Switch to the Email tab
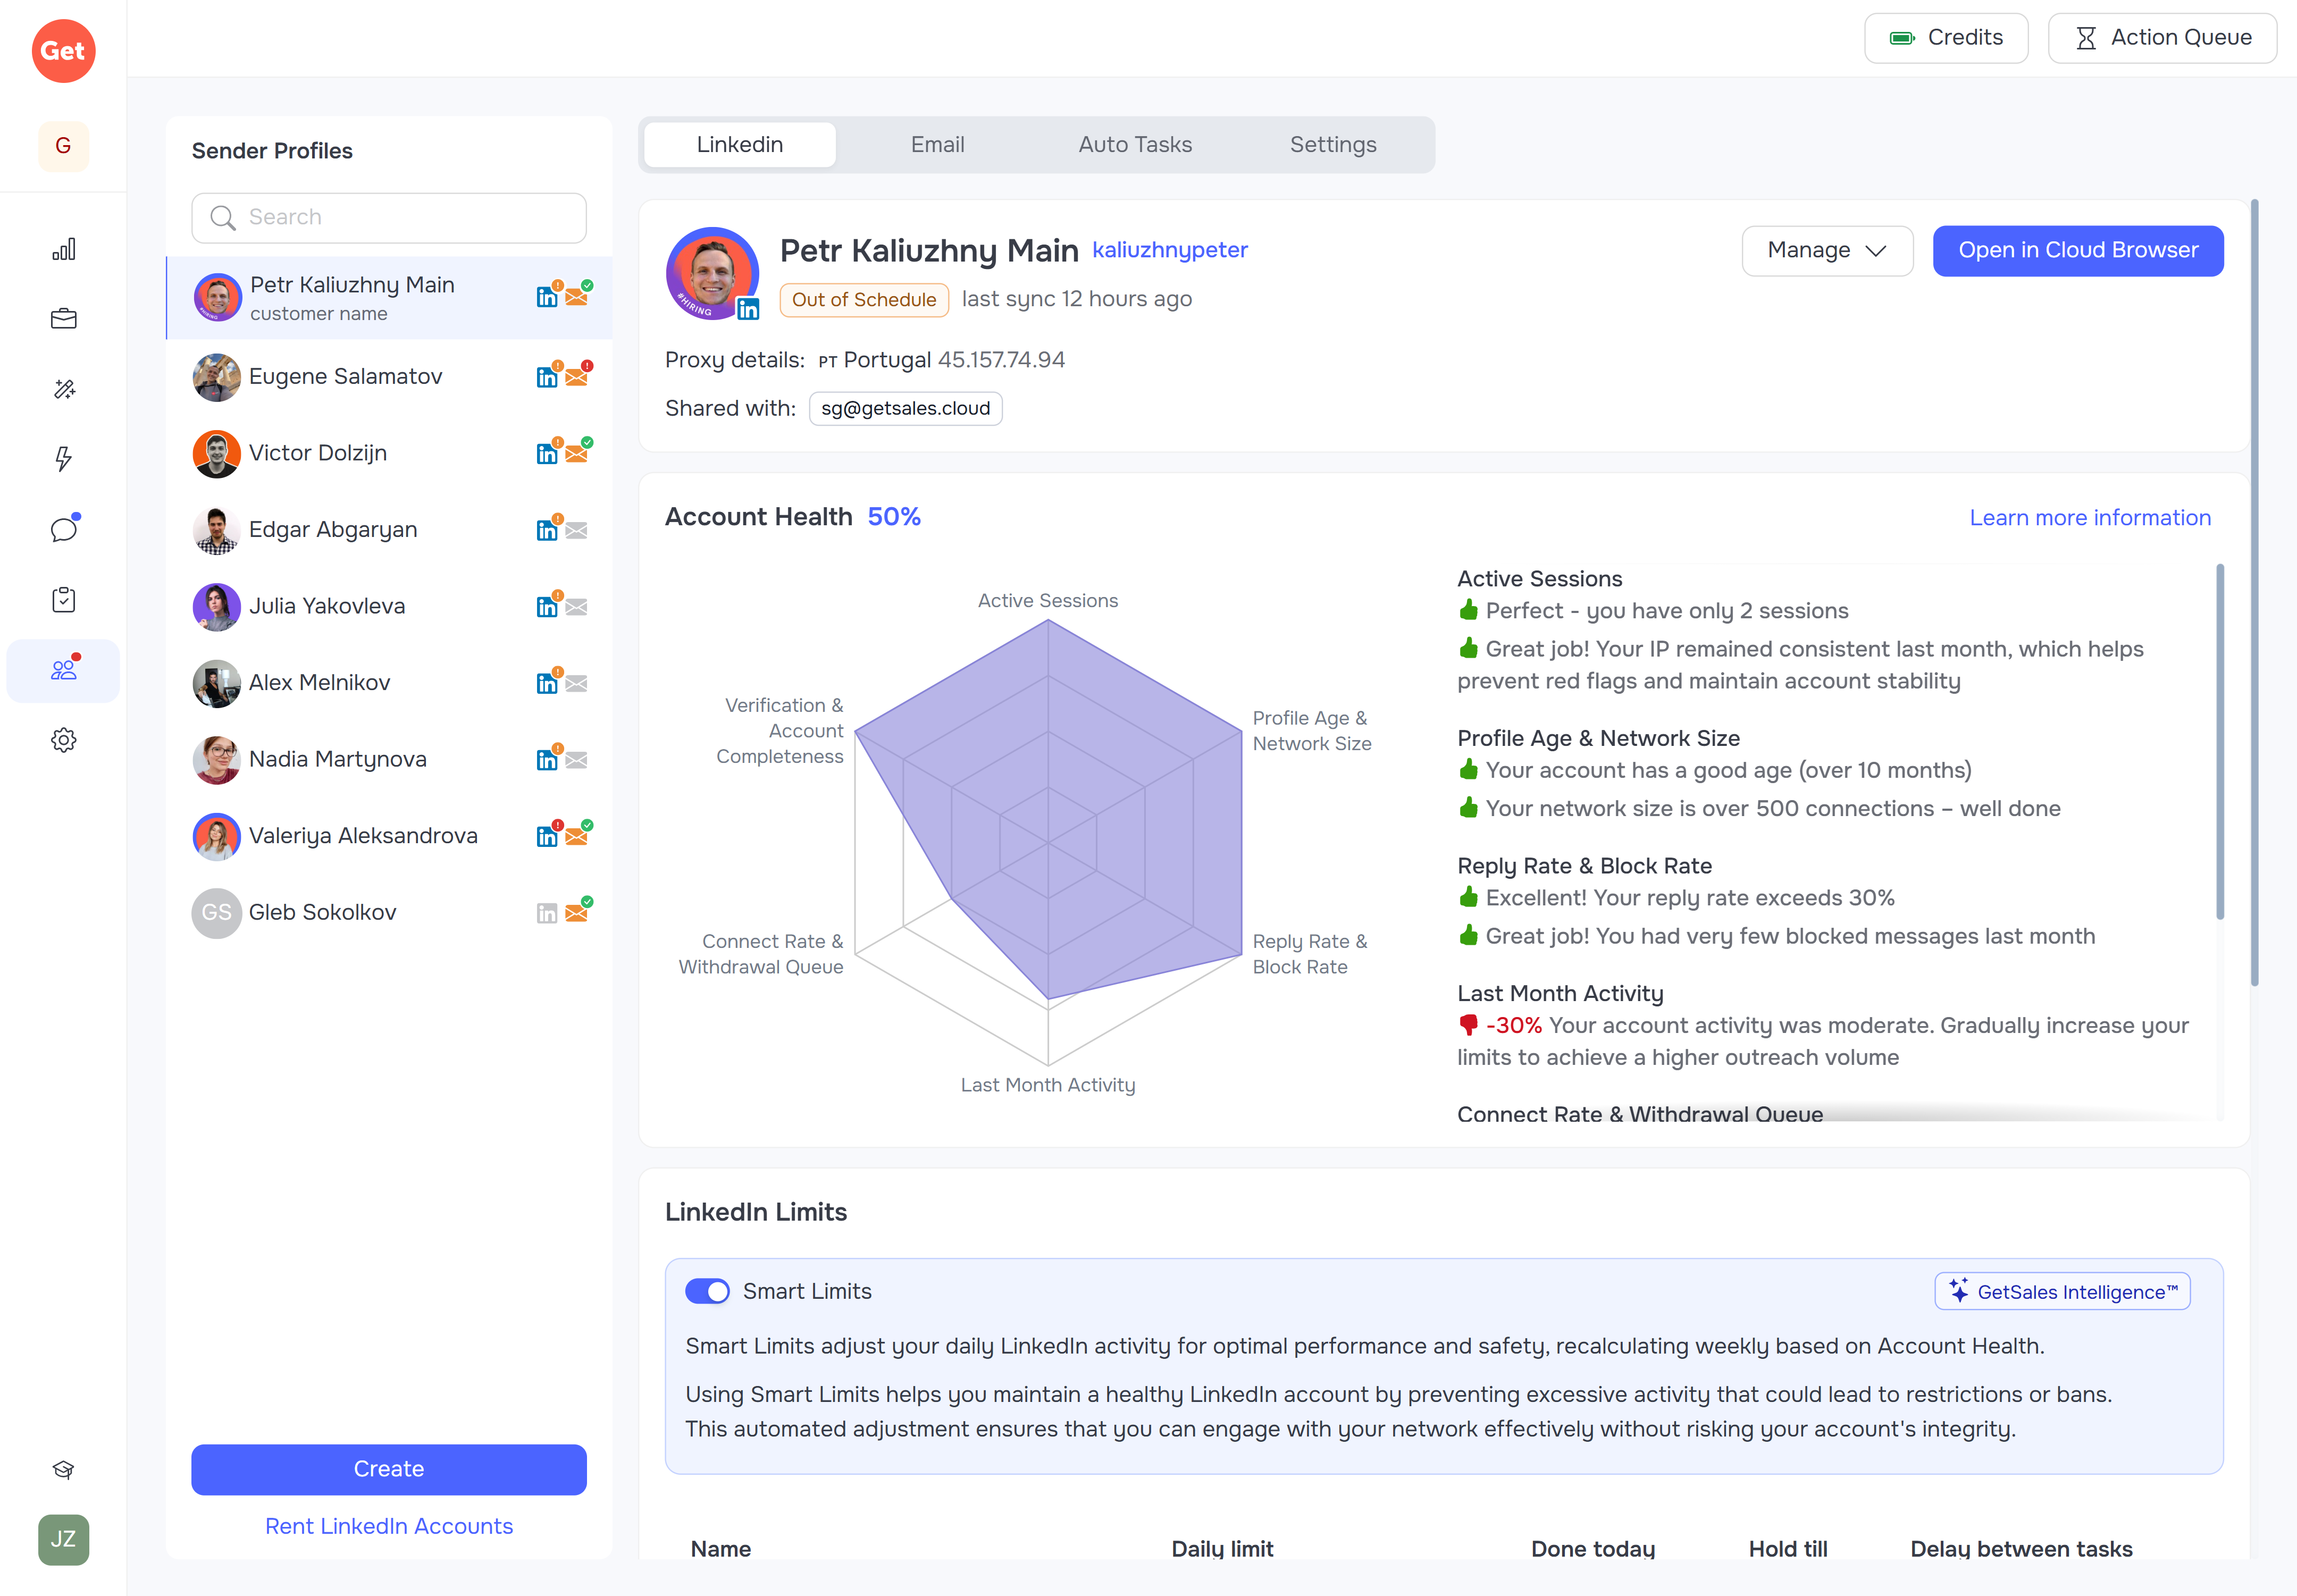 tap(937, 145)
